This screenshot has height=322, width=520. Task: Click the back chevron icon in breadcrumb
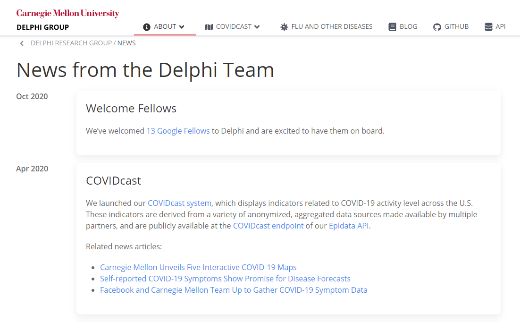click(x=22, y=43)
